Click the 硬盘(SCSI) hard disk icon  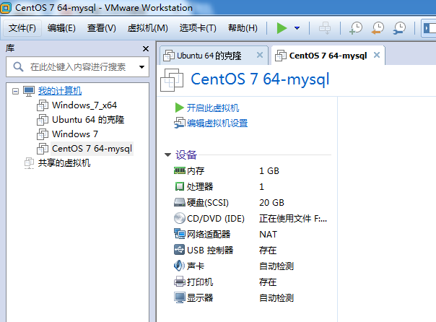point(179,202)
